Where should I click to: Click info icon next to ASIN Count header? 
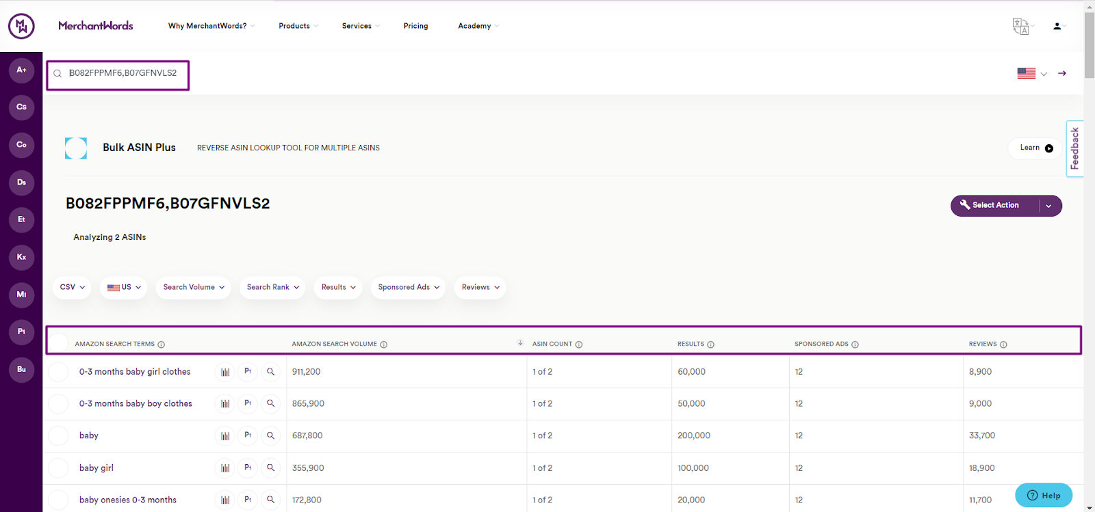coord(579,345)
